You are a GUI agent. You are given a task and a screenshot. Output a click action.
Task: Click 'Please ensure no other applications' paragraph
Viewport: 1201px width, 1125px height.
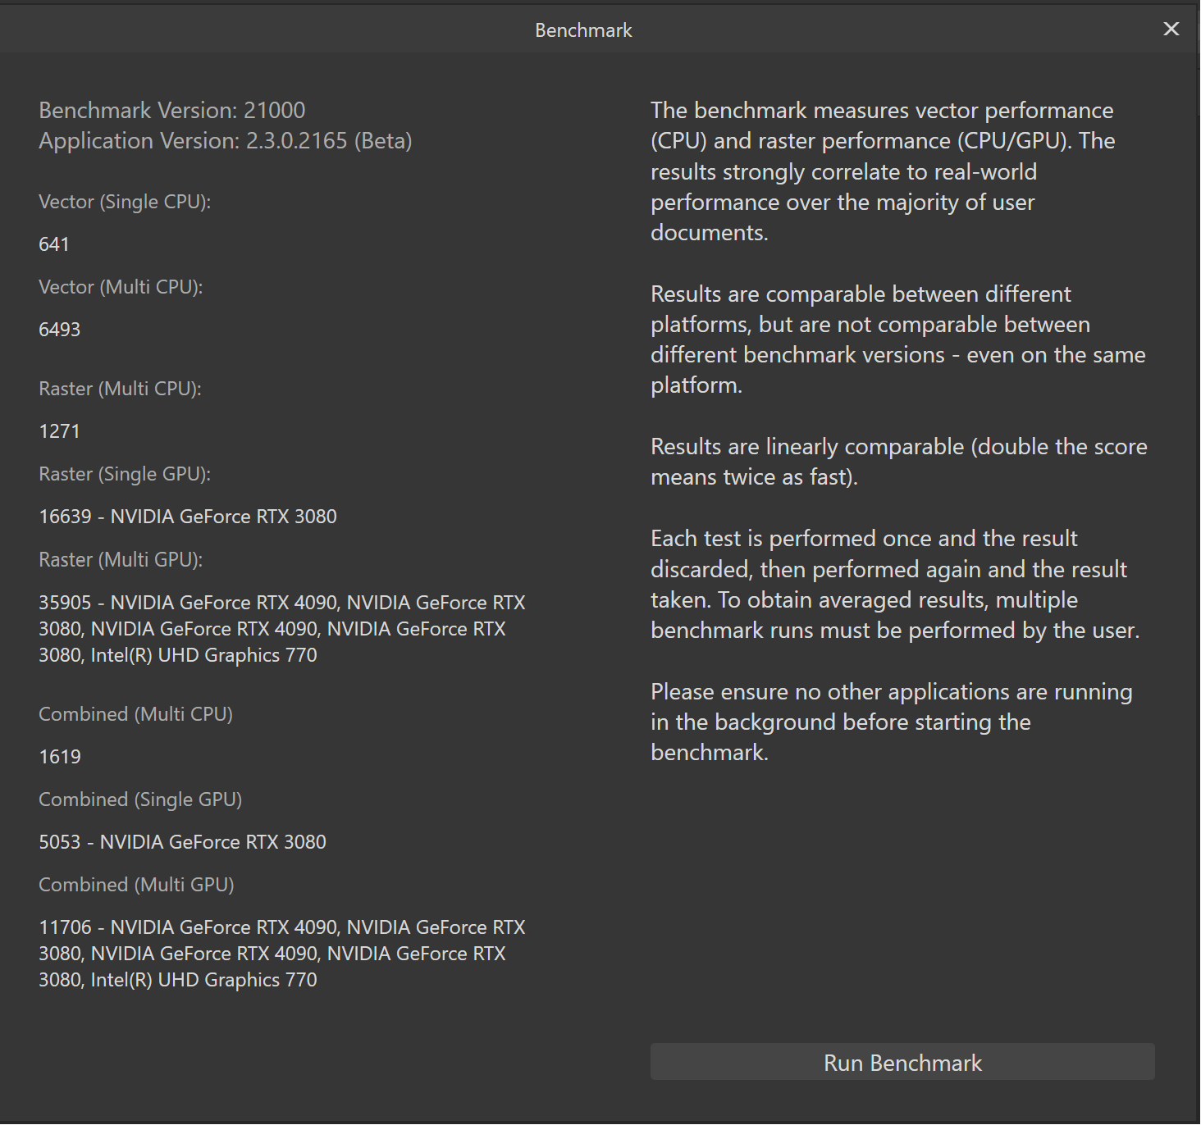[x=892, y=722]
